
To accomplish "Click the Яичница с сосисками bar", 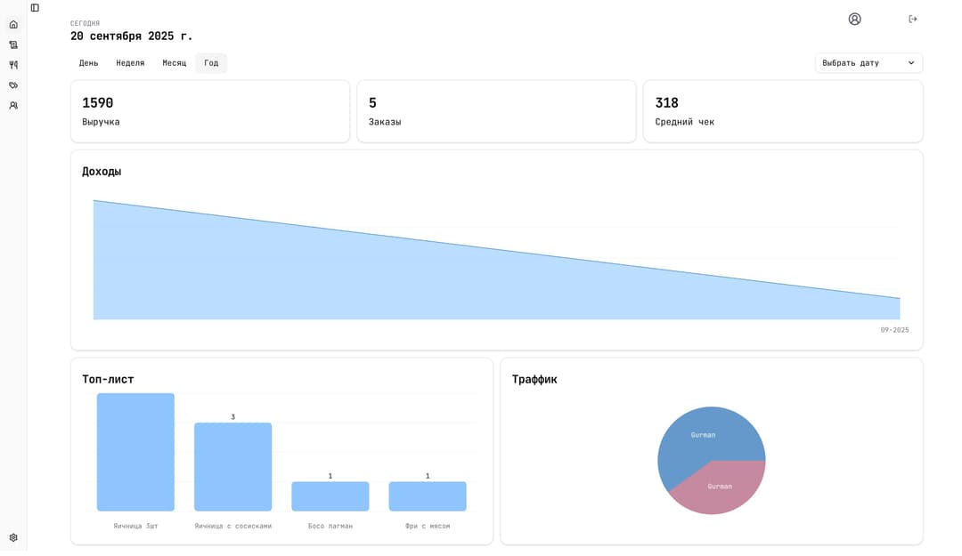I will click(232, 467).
